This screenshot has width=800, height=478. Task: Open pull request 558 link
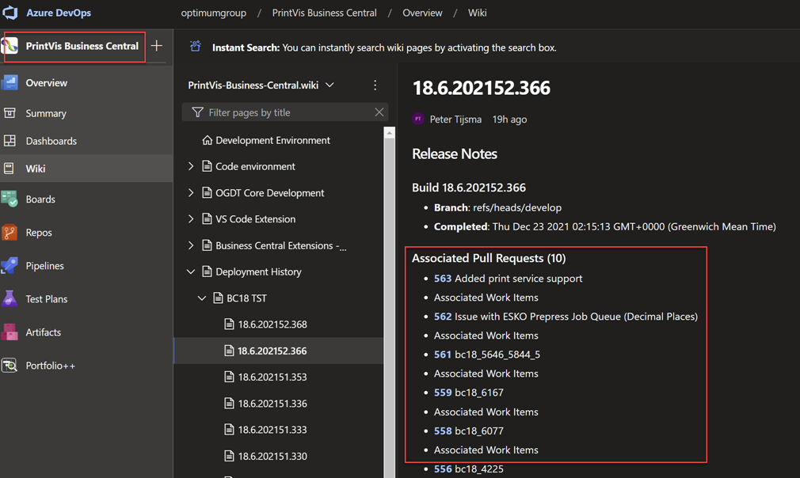(443, 431)
